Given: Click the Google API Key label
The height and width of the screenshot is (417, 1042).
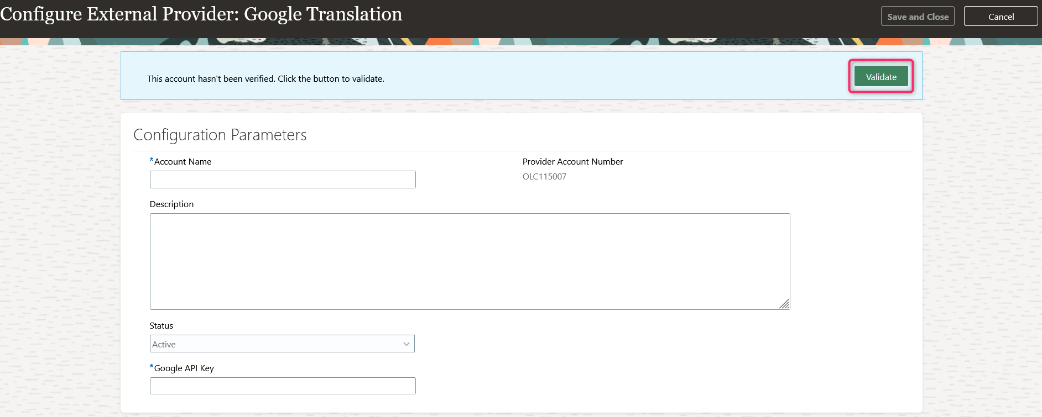Looking at the screenshot, I should click(x=184, y=368).
